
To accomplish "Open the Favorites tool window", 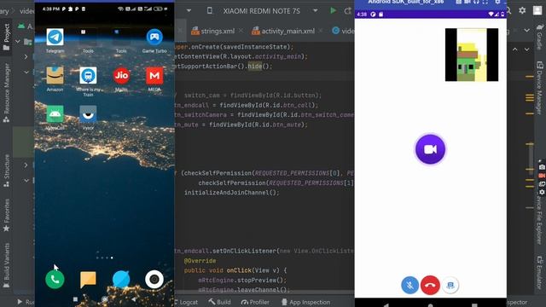I will tap(6, 215).
